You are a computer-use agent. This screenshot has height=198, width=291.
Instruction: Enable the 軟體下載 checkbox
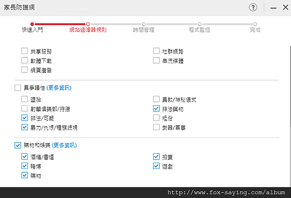[x=25, y=61]
